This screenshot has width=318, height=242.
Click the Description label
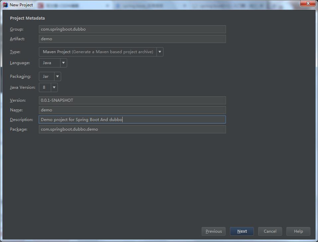coord(22,120)
